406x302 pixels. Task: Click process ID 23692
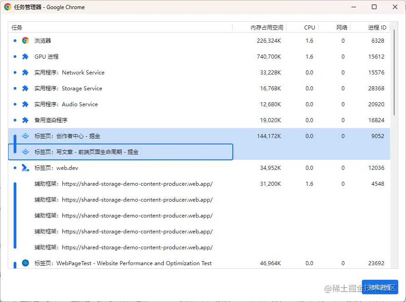tap(376, 263)
